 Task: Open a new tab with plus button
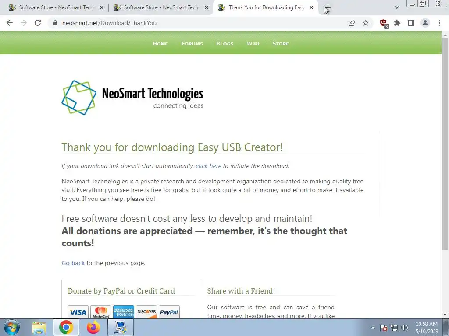click(x=327, y=8)
